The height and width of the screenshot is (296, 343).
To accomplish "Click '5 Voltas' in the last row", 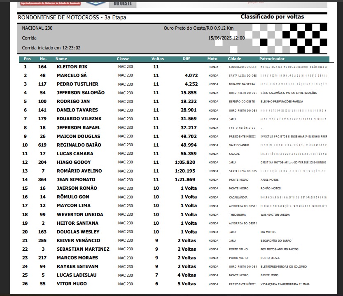I will 187,284.
